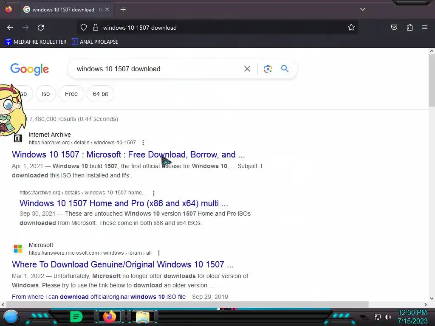Reload the current page

click(x=41, y=28)
